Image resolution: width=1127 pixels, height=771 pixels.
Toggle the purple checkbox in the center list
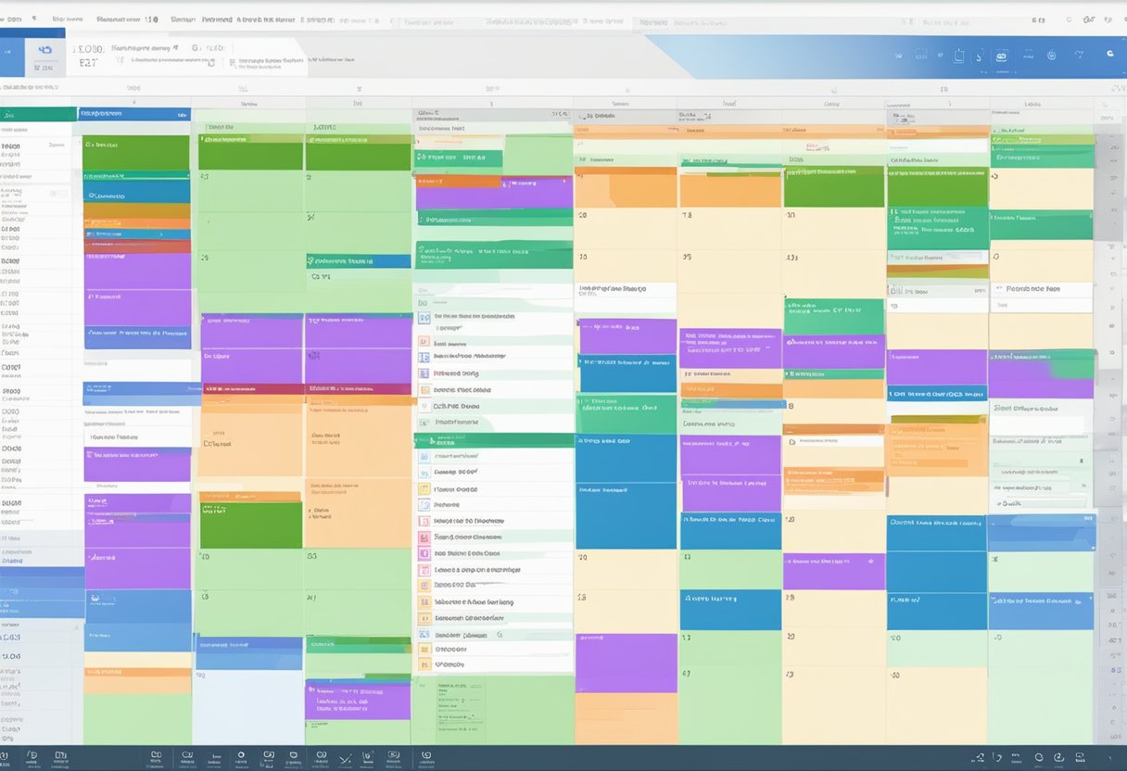click(424, 553)
